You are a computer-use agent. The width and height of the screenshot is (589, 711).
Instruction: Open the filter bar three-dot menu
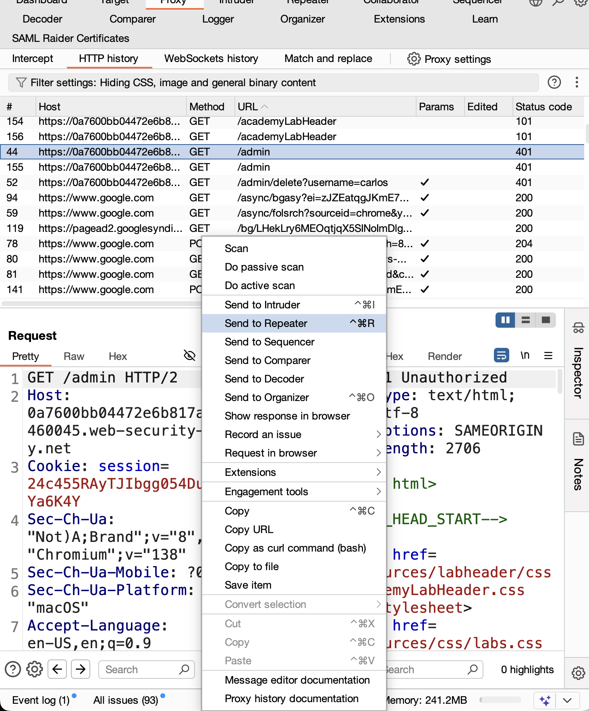[x=577, y=82]
